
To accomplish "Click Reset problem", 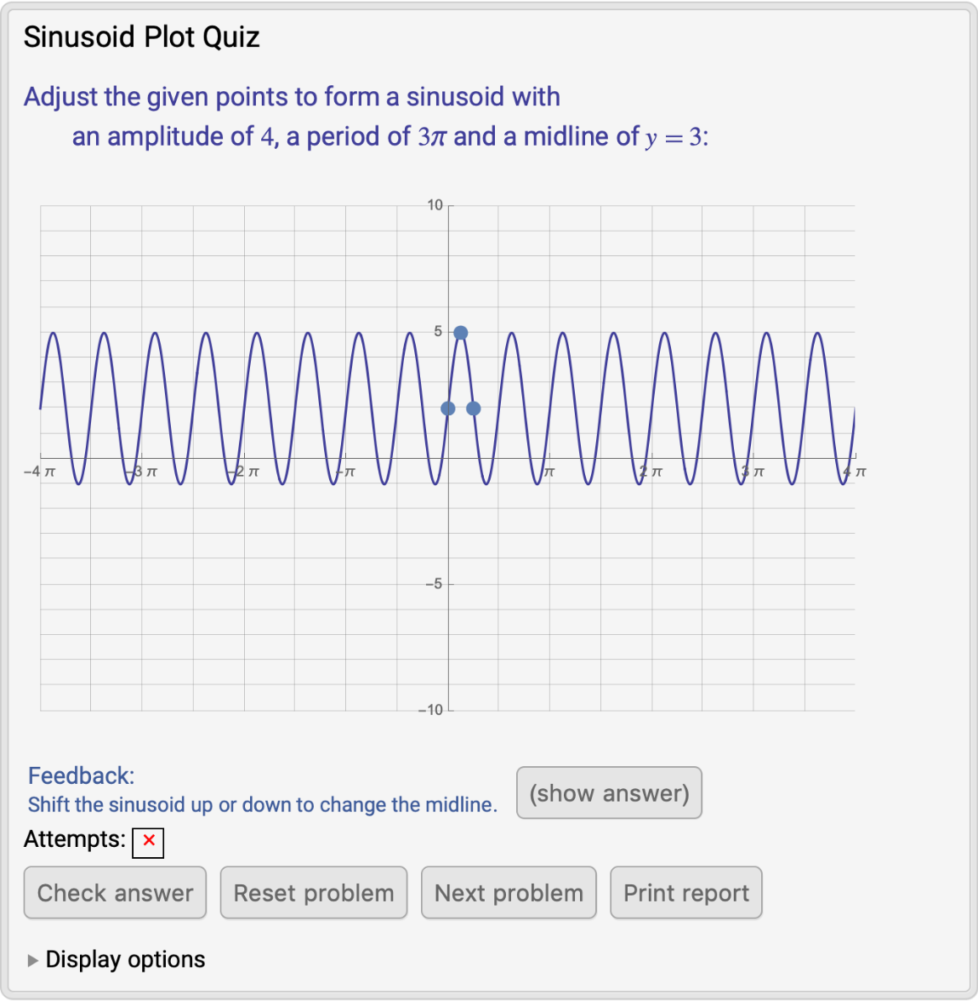I will point(313,892).
